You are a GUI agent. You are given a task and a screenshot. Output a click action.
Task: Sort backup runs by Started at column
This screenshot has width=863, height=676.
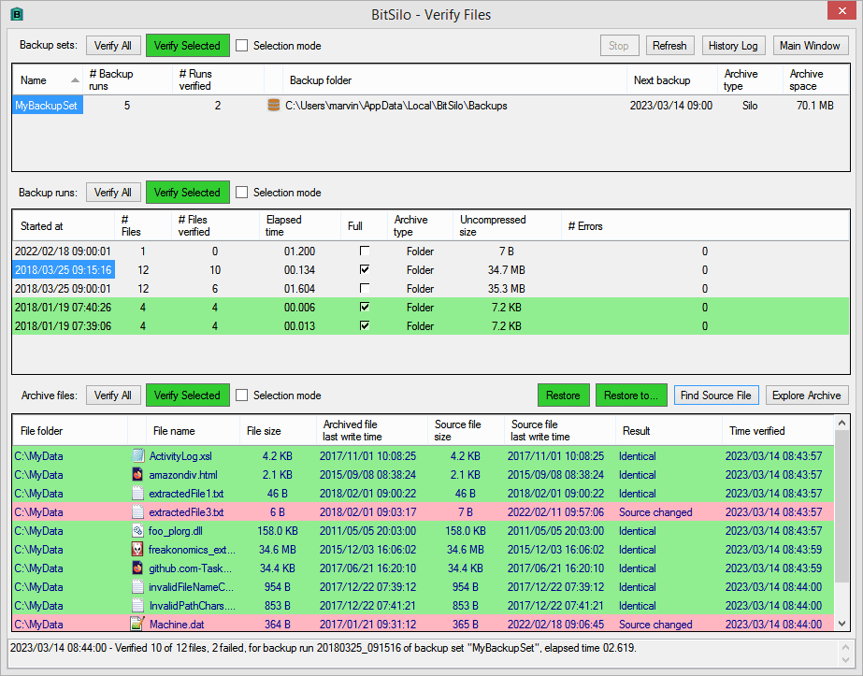[42, 226]
